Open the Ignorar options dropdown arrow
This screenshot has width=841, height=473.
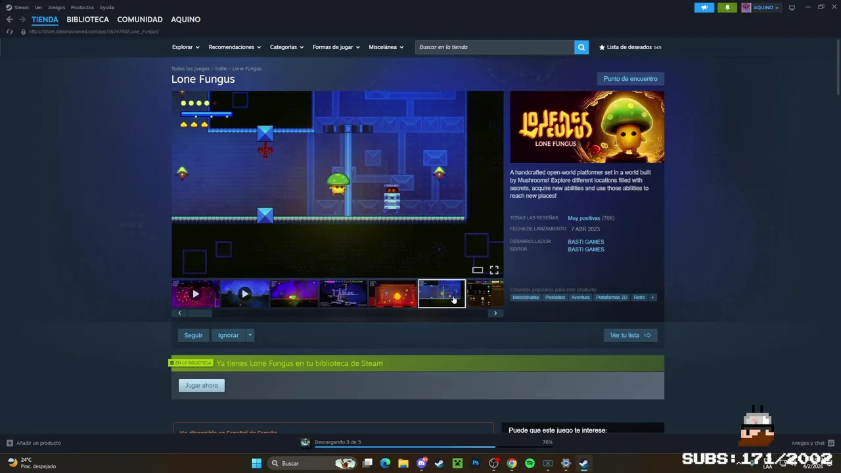[250, 335]
